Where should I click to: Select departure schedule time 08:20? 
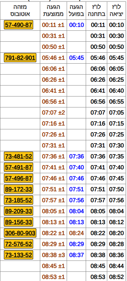[x=116, y=233]
